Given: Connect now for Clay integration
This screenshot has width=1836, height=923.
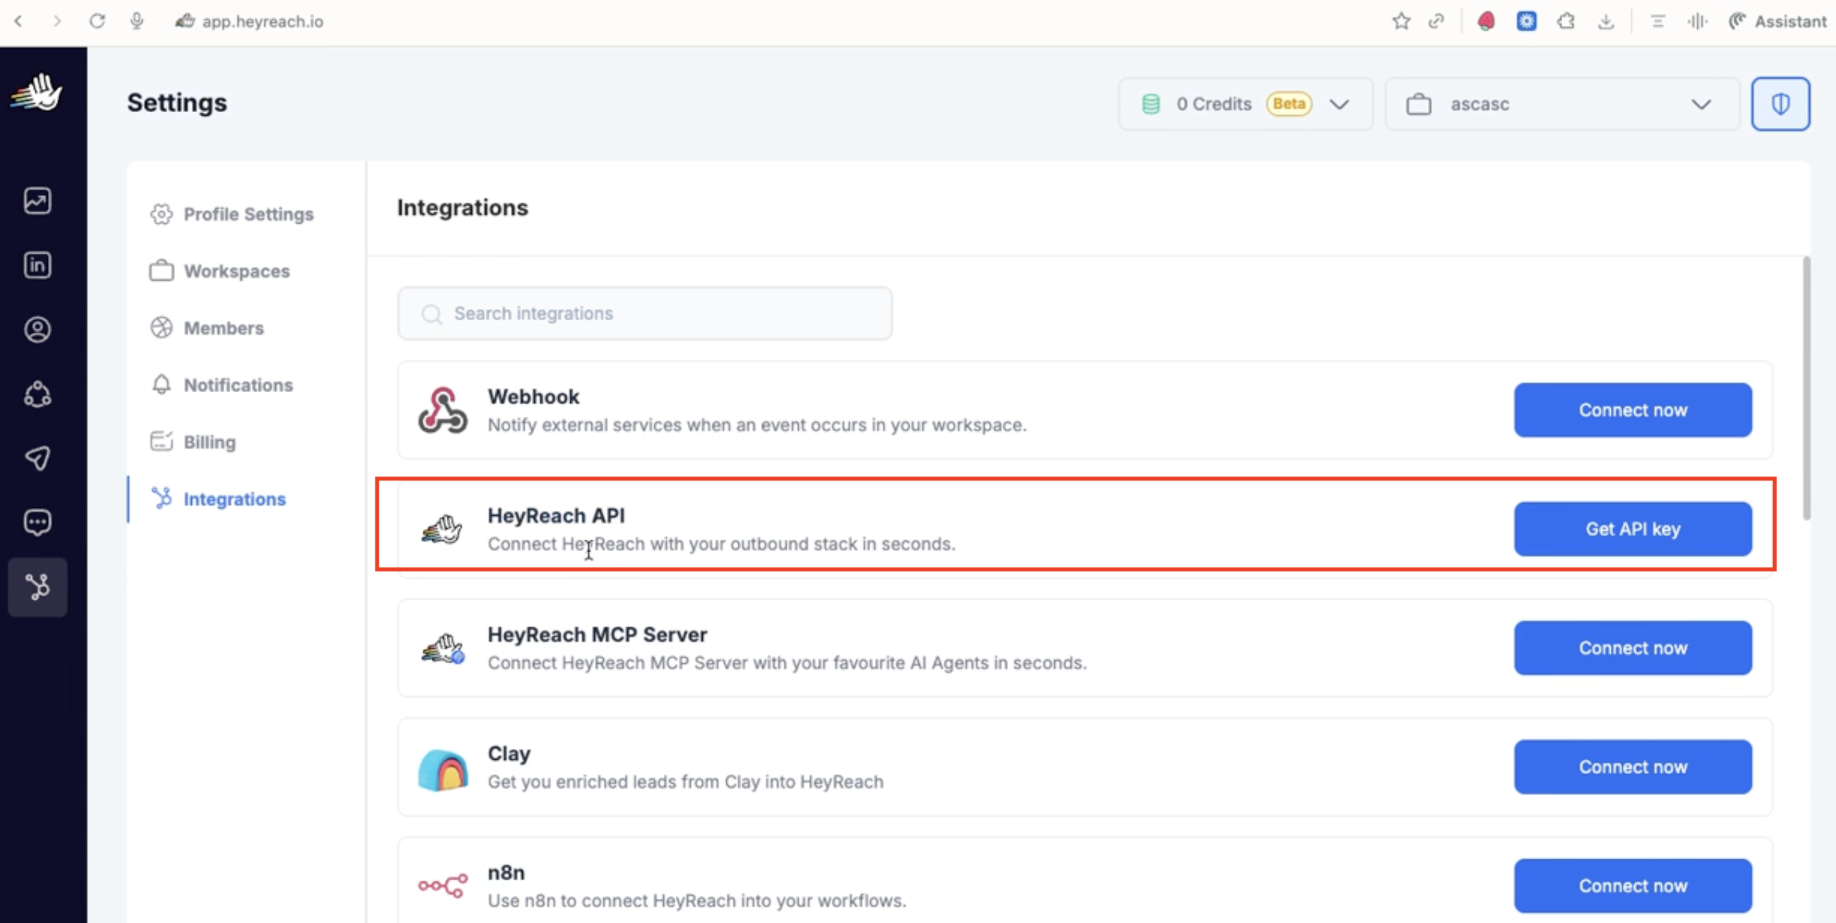Looking at the screenshot, I should [1632, 767].
